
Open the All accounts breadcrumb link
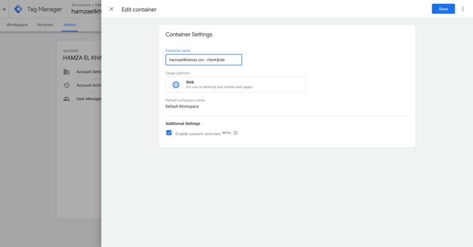[x=81, y=5]
